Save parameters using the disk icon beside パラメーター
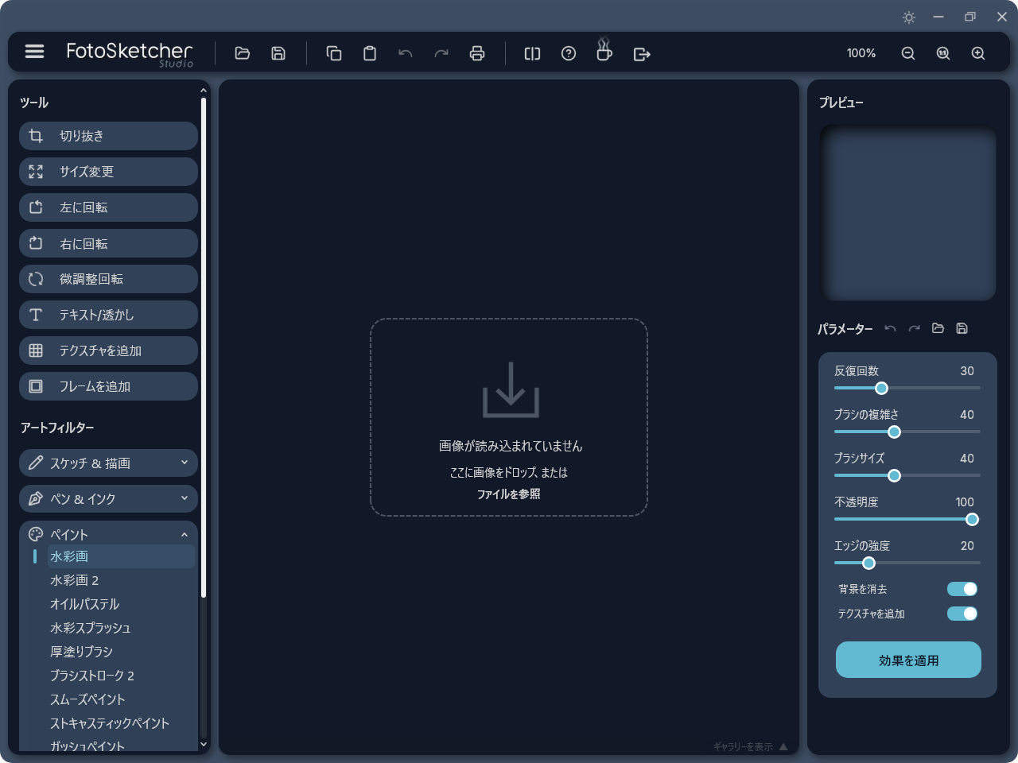Screen dimensions: 1018x763 [962, 328]
